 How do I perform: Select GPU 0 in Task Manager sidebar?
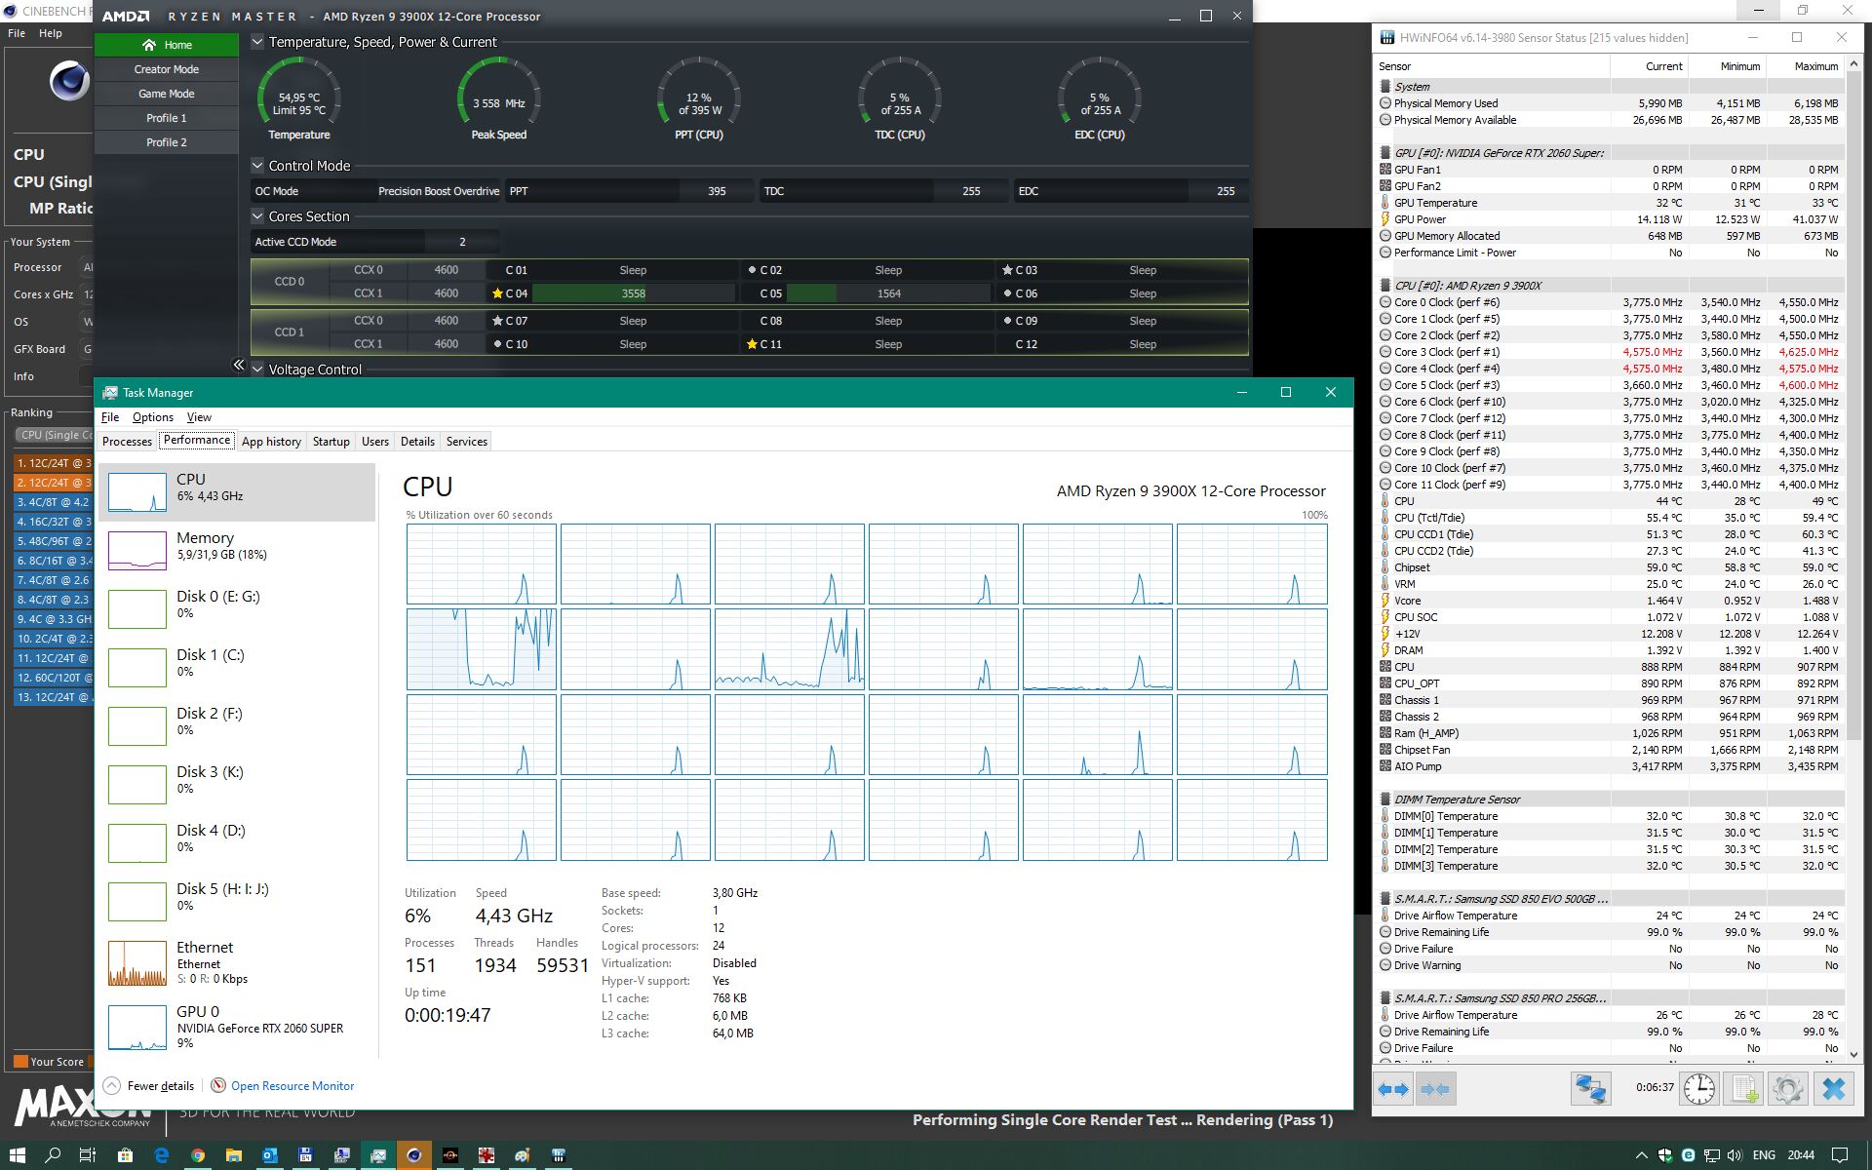coord(238,1027)
